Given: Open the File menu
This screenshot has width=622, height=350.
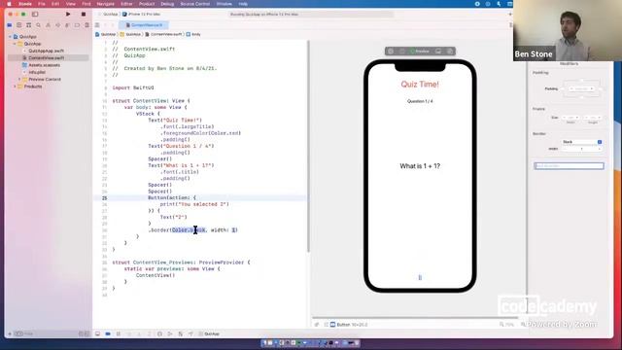Looking at the screenshot, I should tap(41, 4).
